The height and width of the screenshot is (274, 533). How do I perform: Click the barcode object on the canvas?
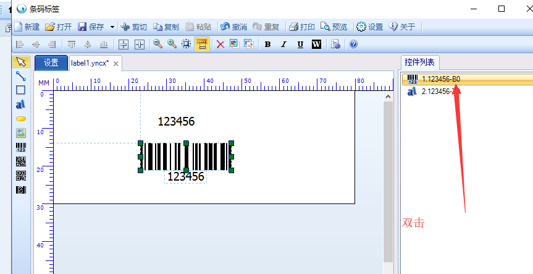185,156
